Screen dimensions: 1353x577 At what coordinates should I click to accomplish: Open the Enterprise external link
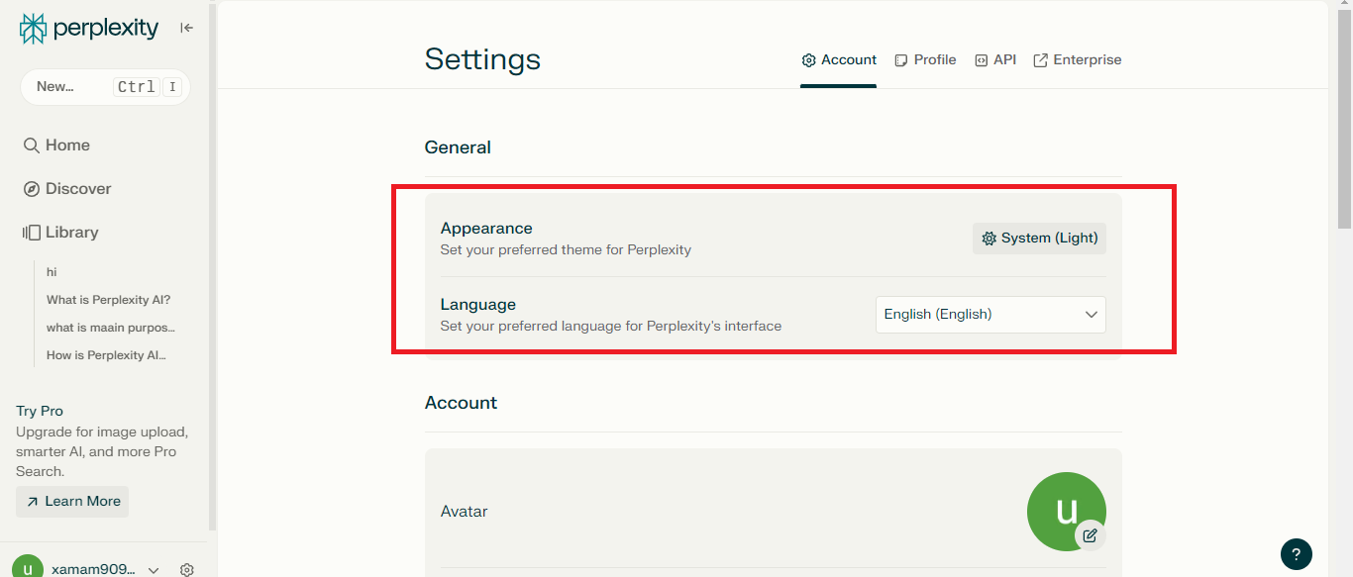(x=1077, y=59)
